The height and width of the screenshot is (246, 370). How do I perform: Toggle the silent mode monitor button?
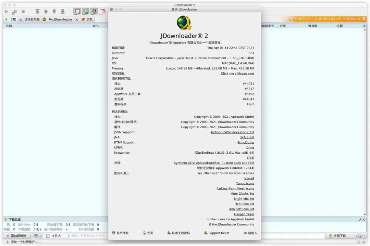point(94,11)
